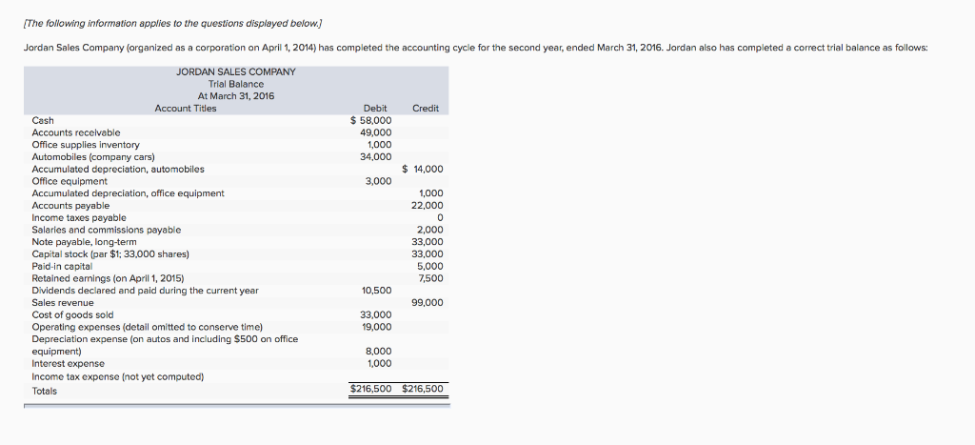Click the paid-in capital credit '5,000'
The width and height of the screenshot is (975, 445).
tap(430, 267)
